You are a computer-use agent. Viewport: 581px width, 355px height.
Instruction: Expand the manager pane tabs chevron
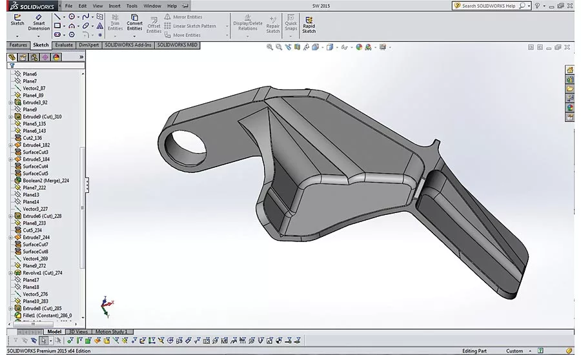81,57
